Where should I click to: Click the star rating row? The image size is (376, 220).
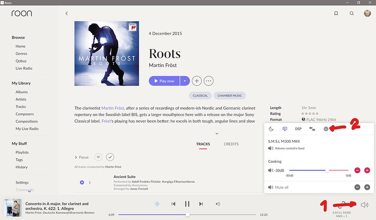point(310,114)
